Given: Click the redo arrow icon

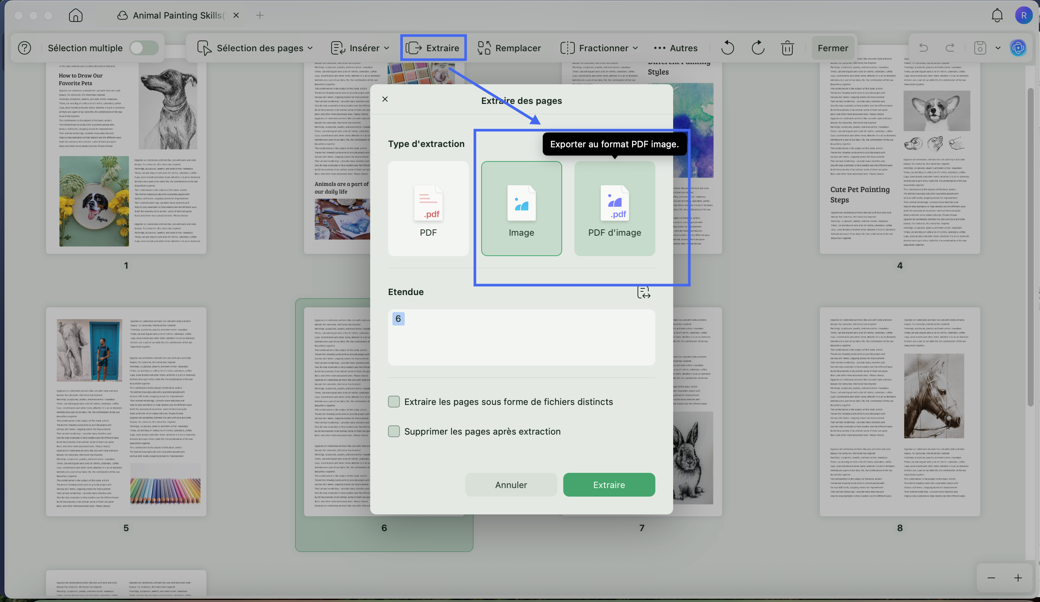Looking at the screenshot, I should tap(950, 48).
